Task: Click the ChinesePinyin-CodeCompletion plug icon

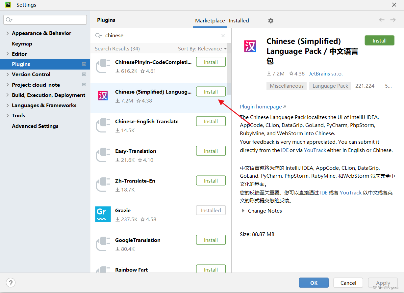Action: click(x=103, y=66)
